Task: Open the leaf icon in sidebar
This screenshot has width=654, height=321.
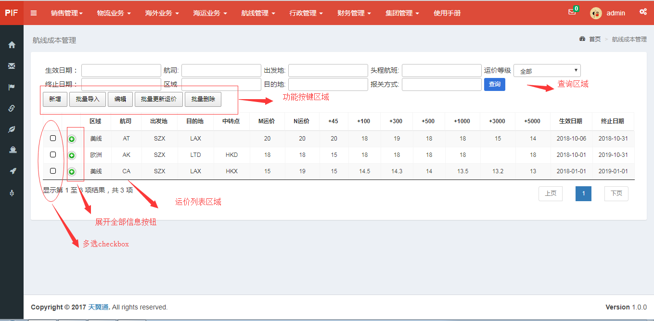Action: (12, 129)
